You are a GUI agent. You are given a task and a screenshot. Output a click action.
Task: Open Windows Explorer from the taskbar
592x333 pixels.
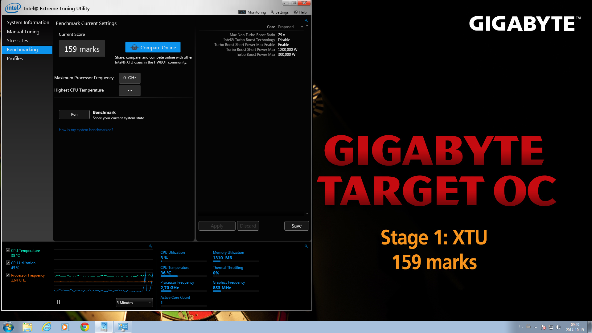pos(27,327)
